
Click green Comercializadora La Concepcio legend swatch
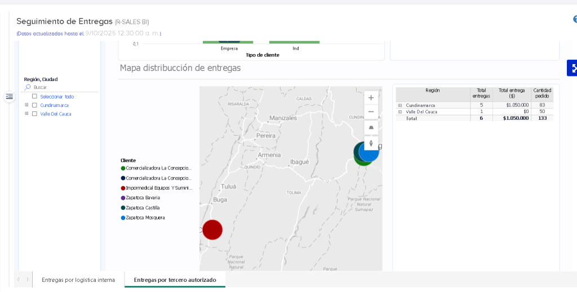pyautogui.click(x=123, y=168)
